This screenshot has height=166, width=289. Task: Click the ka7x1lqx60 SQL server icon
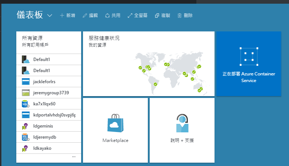point(26,104)
